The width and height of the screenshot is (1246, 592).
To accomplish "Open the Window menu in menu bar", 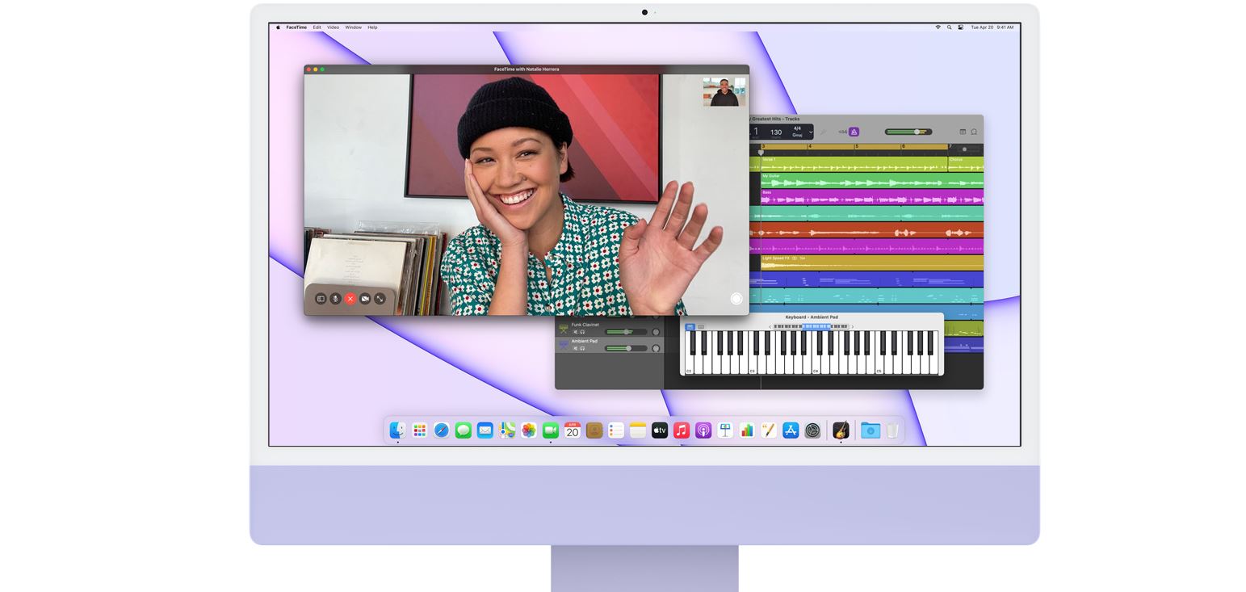I will 353,27.
